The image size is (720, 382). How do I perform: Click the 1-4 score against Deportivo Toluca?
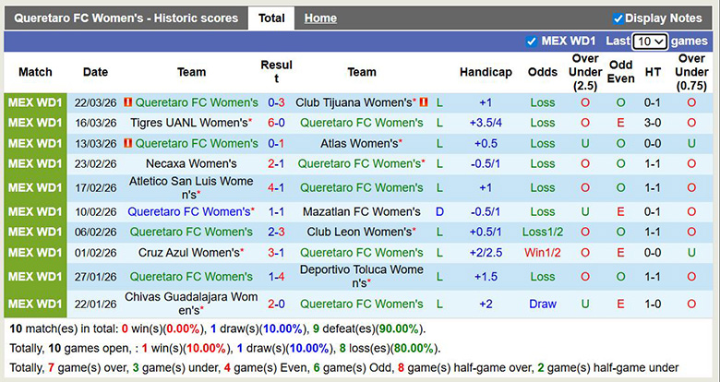(276, 276)
